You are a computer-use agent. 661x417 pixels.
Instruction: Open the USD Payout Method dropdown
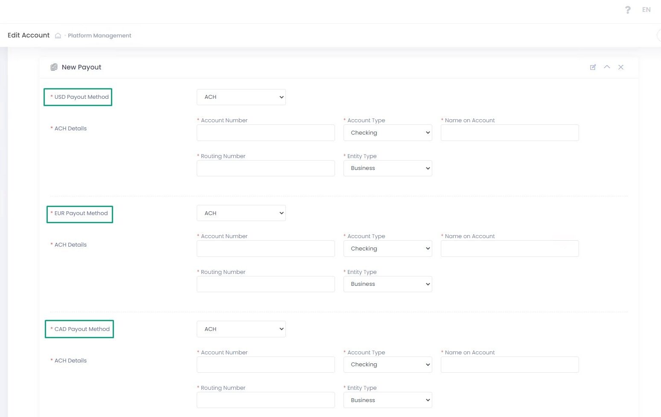tap(241, 97)
